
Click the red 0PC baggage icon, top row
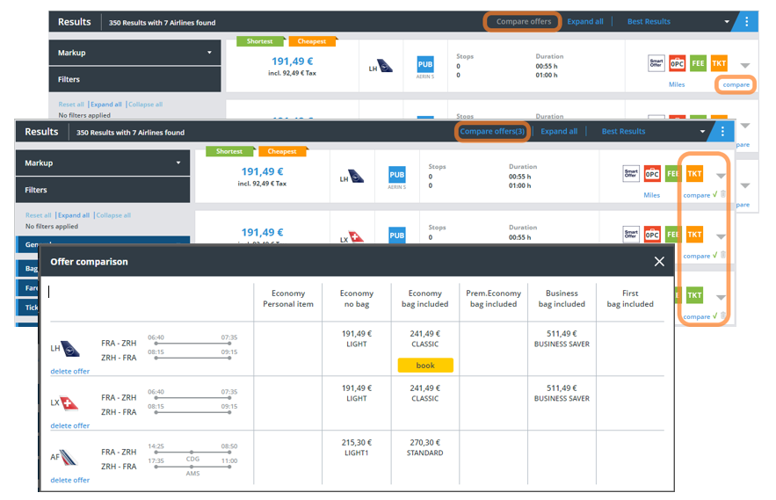coord(677,63)
